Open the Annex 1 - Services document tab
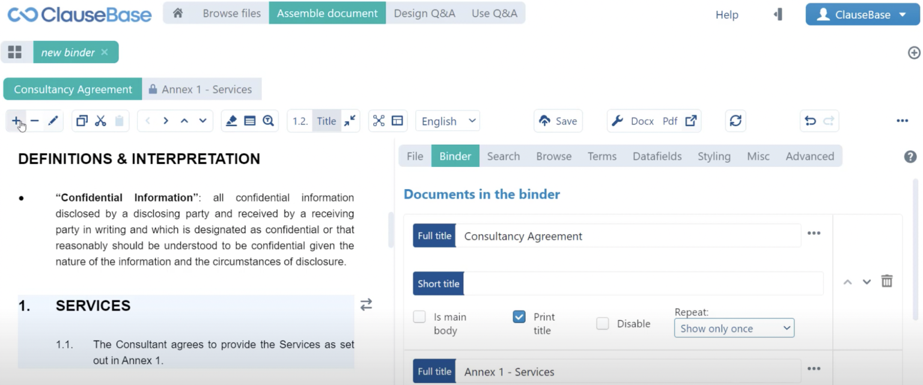The width and height of the screenshot is (923, 385). point(202,89)
